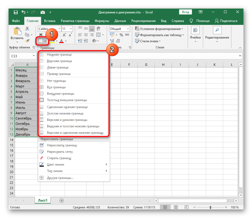Expand the Calibri font name dropdown
Image resolution: width=252 pixels, height=218 pixels.
59,29
